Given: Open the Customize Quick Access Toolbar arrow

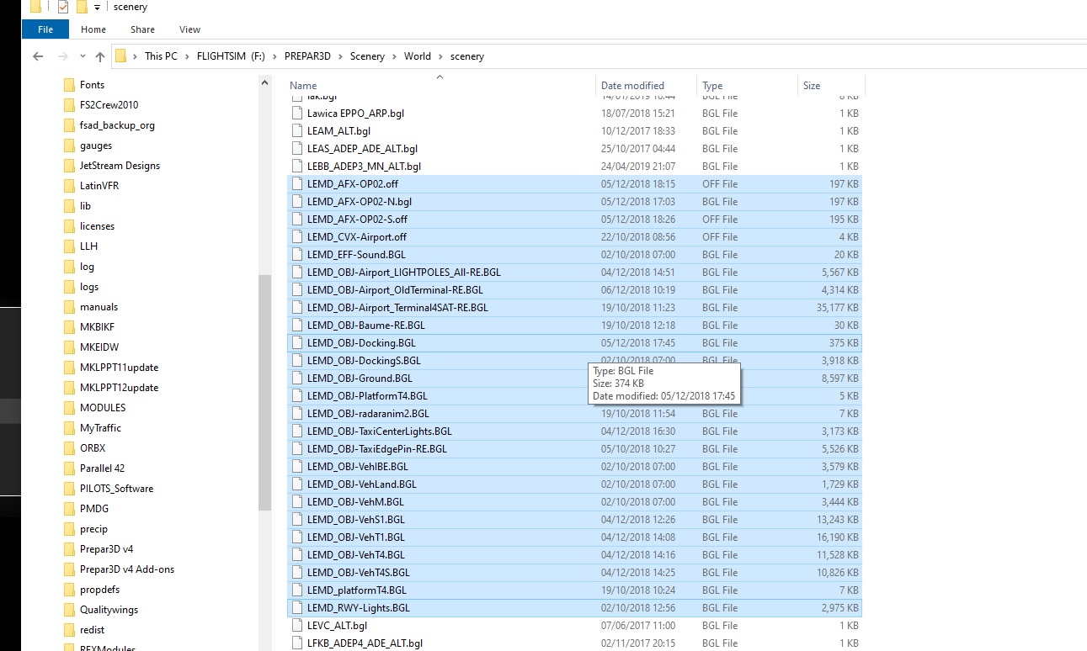Looking at the screenshot, I should point(97,7).
